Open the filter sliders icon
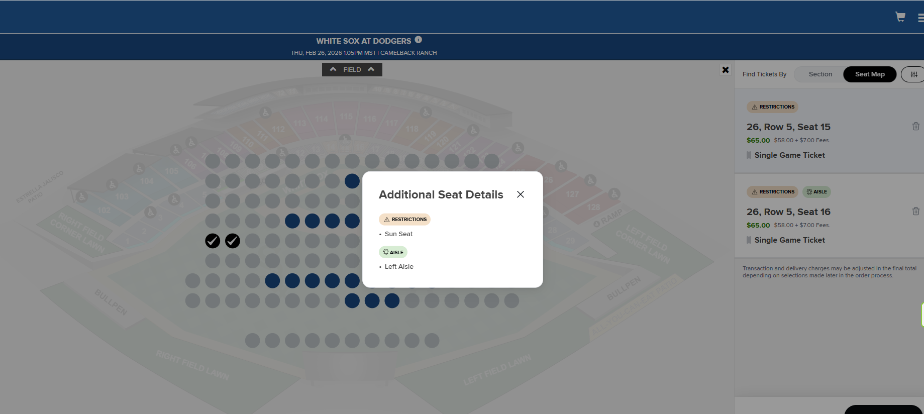The image size is (924, 414). [x=913, y=74]
